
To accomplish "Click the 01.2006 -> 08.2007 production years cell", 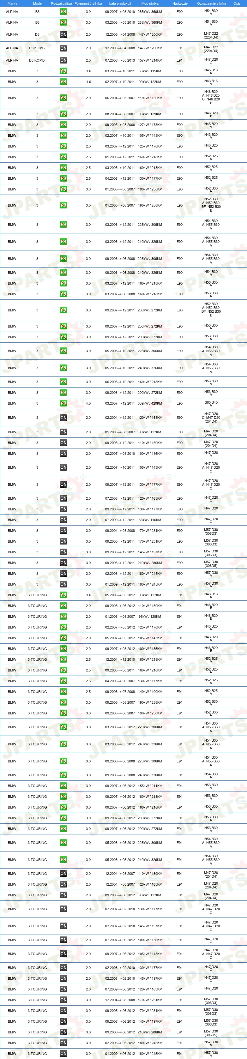I will 120,617.
